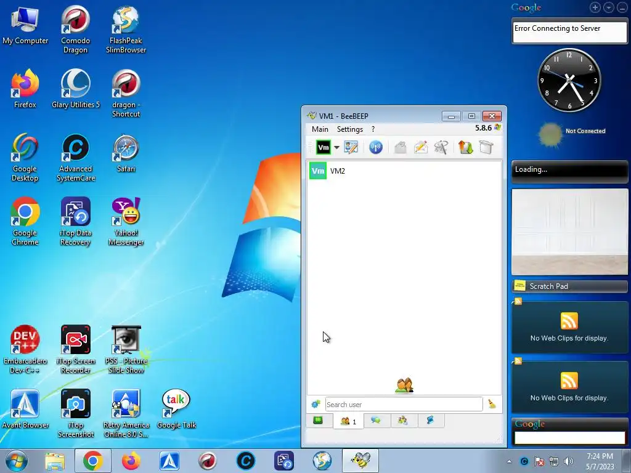631x473 pixels.
Task: Open the Scratch Pad gadget header
Action: point(569,286)
